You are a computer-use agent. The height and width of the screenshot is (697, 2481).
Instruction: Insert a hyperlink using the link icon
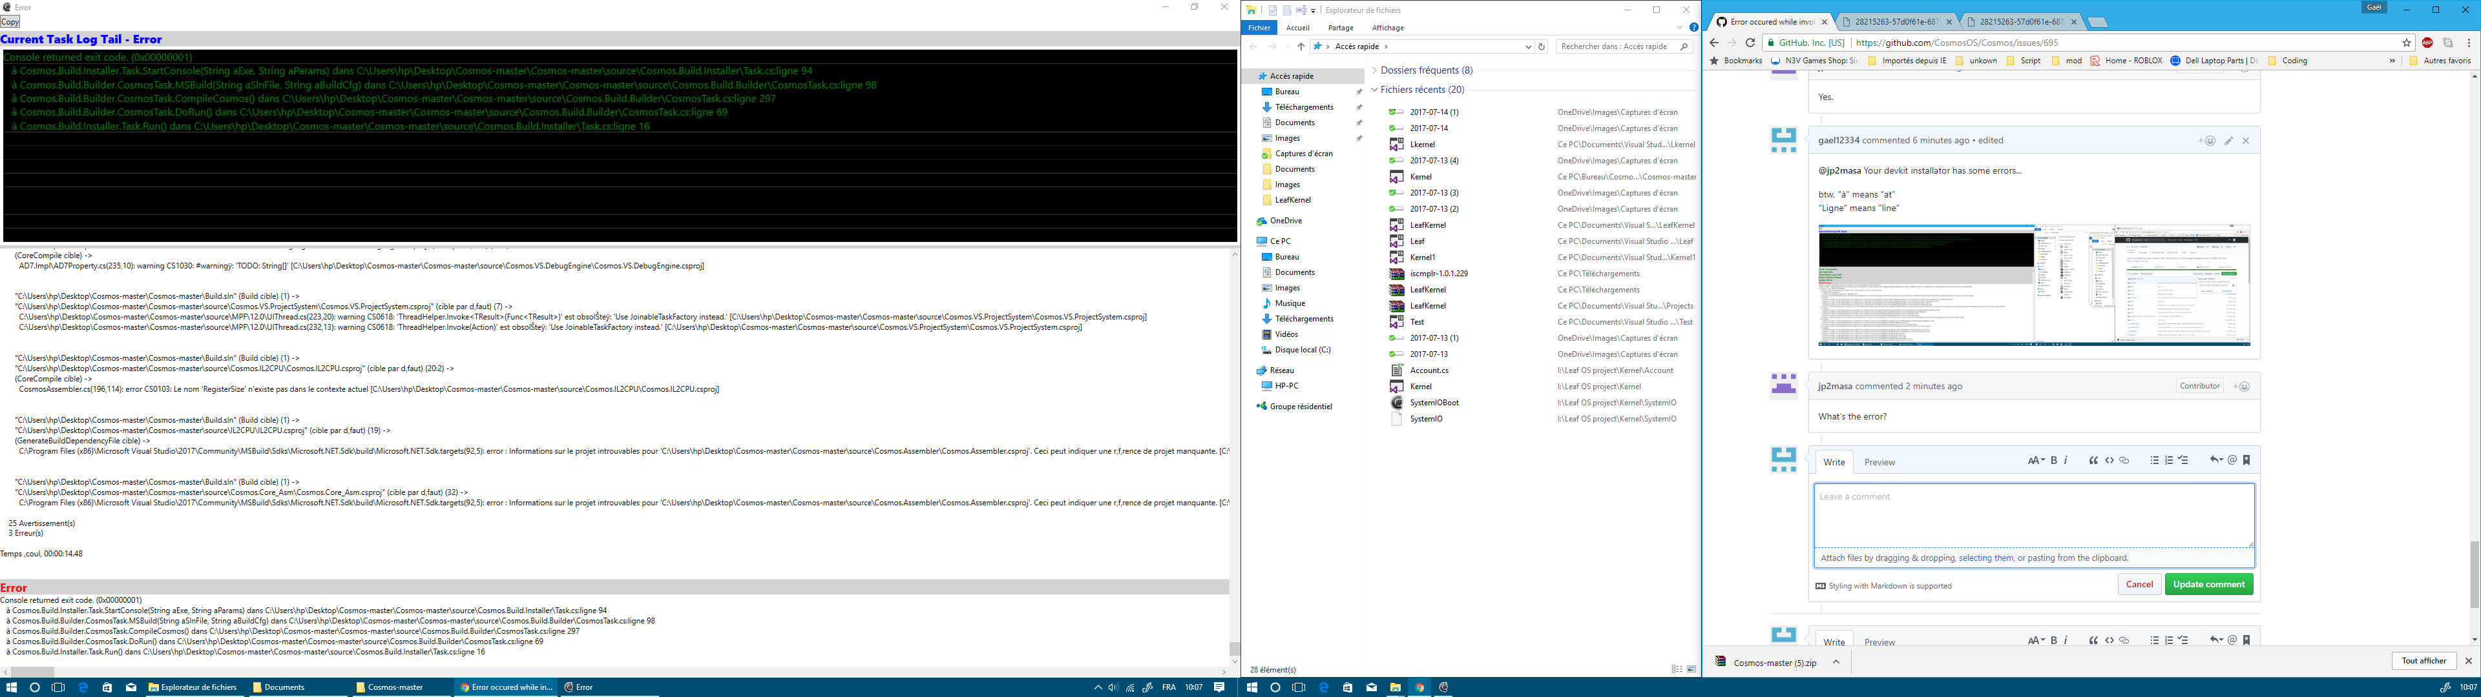click(x=2124, y=460)
